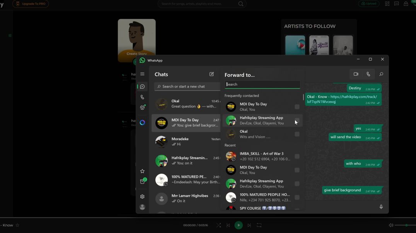Open bag icon in music app header
416x233 pixels.
click(x=406, y=4)
